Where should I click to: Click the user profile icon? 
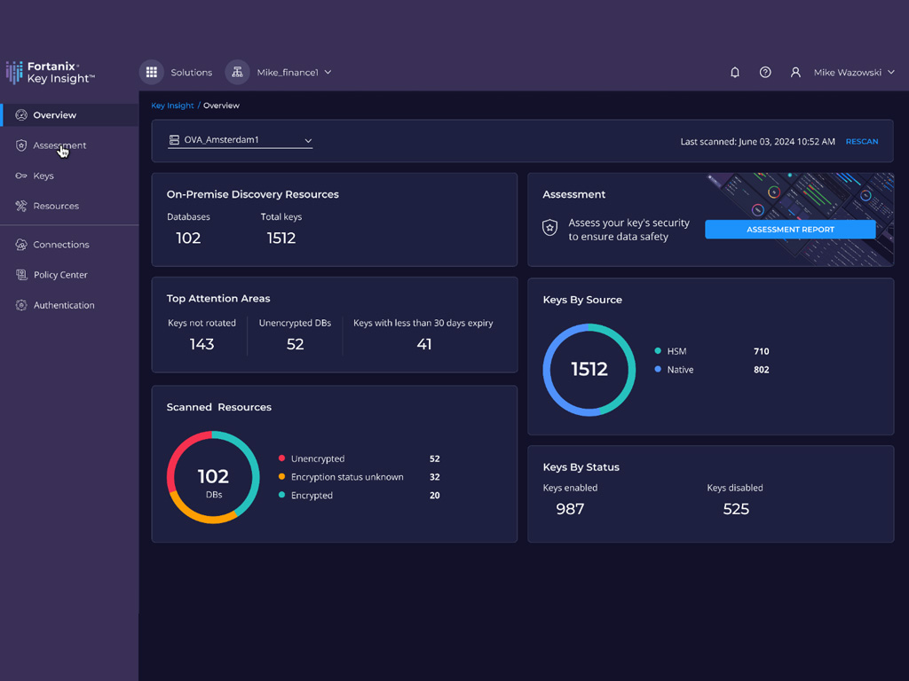(795, 73)
